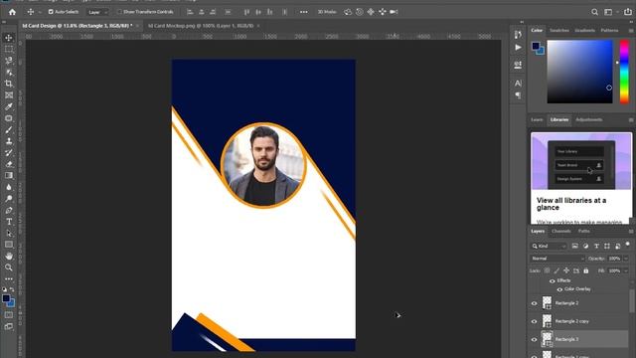Click the Home icon in options bar
This screenshot has height=358, width=636.
coord(12,12)
